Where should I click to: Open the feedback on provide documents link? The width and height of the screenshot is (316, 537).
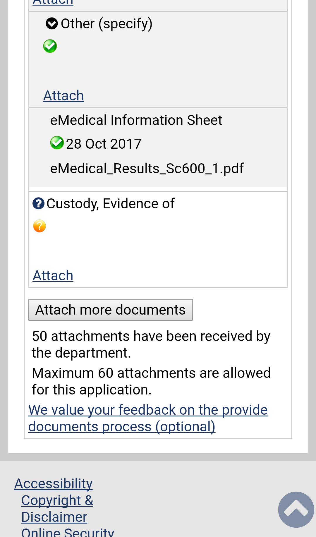pyautogui.click(x=148, y=418)
